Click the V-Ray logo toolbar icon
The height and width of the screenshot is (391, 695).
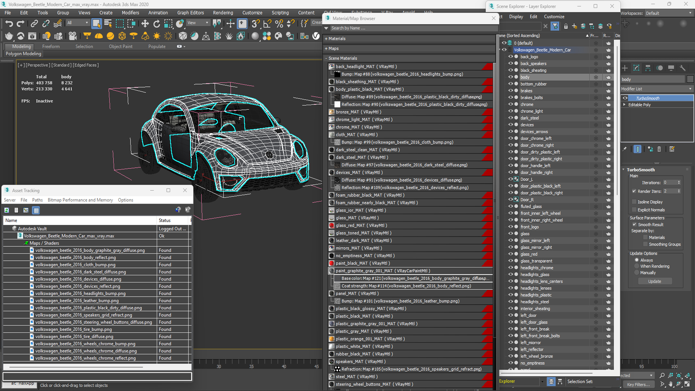pyautogui.click(x=316, y=36)
